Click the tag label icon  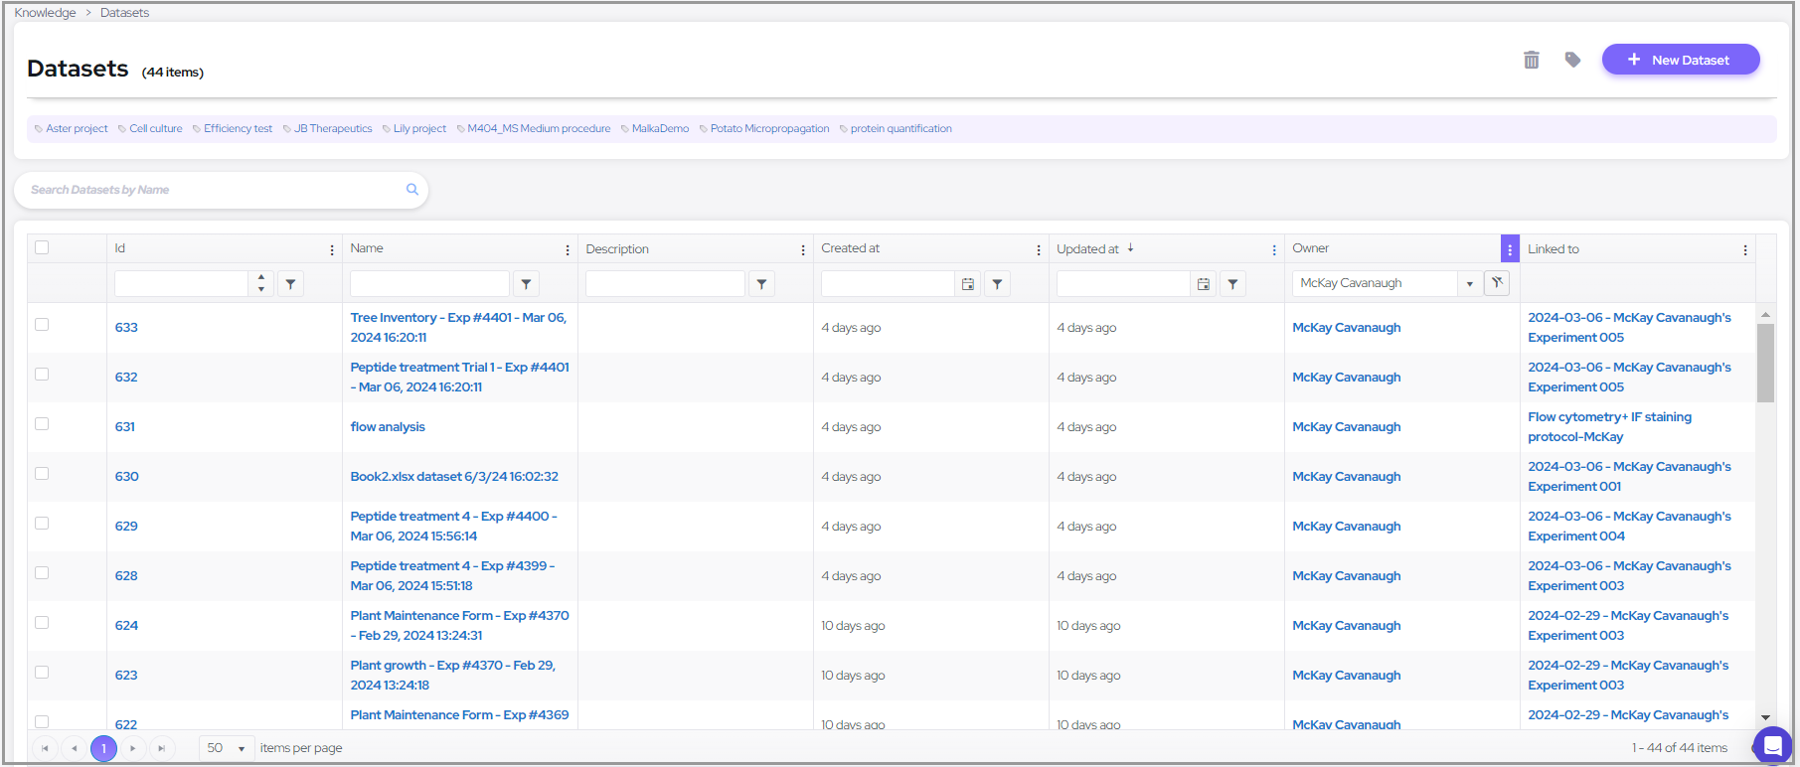[x=1572, y=61]
